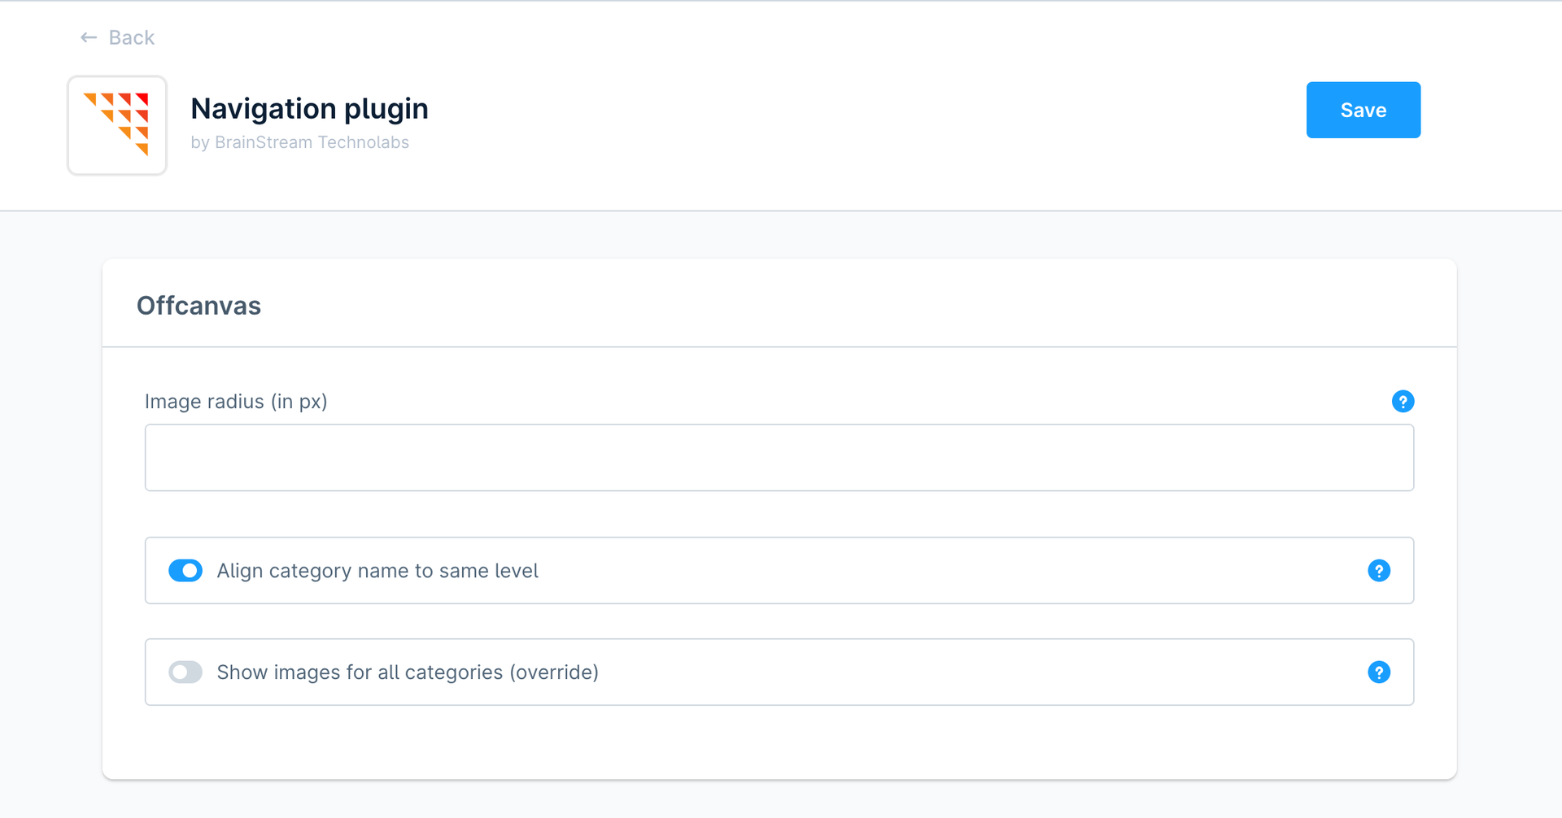The width and height of the screenshot is (1562, 818).
Task: Go back via the Back link text
Action: tap(132, 37)
